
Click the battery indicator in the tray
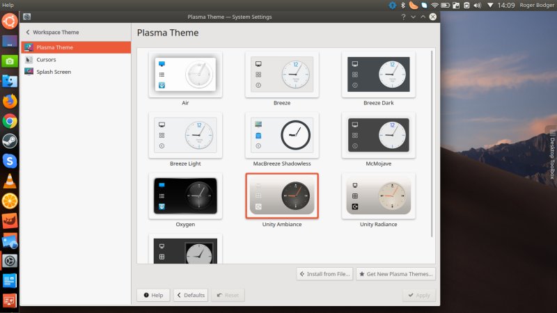tap(446, 6)
